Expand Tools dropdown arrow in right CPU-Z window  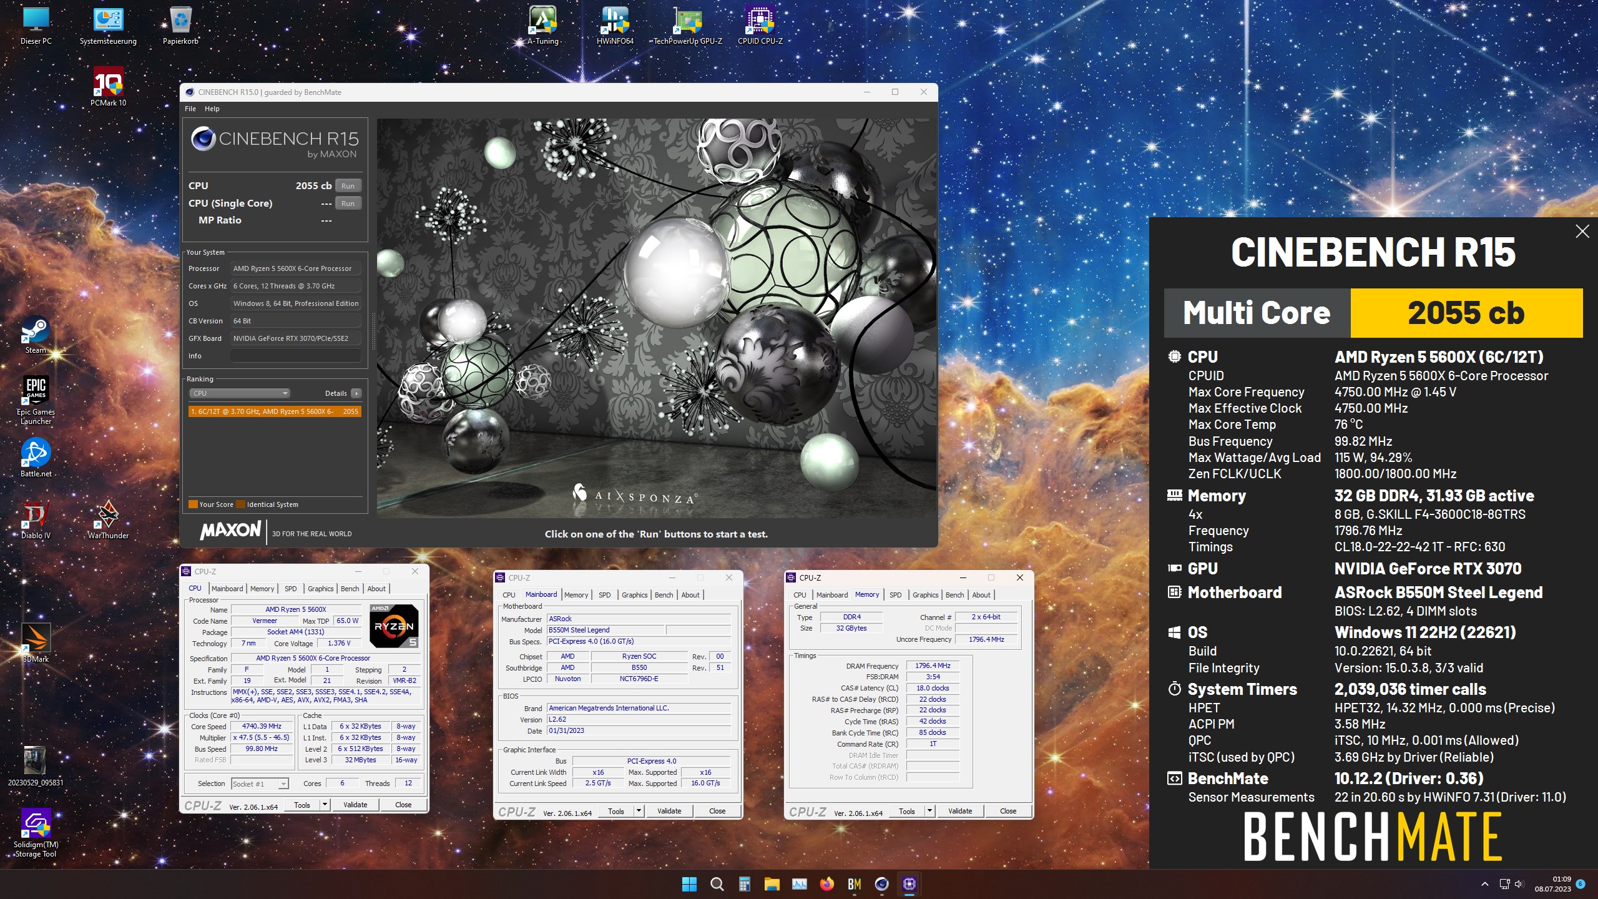tap(929, 811)
